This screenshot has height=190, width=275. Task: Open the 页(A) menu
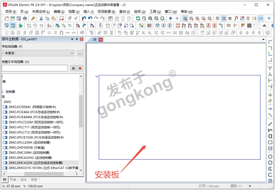24,12
